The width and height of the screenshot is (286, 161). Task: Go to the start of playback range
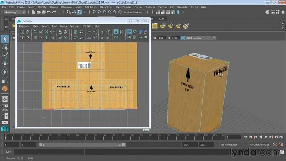tap(245, 137)
